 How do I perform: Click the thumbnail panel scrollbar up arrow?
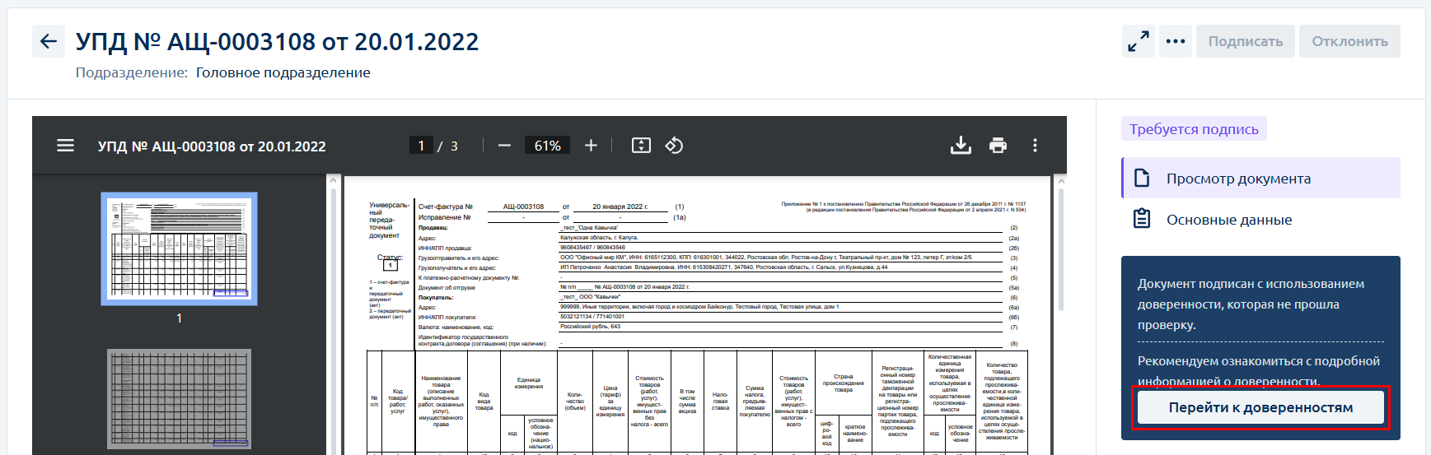tap(334, 180)
